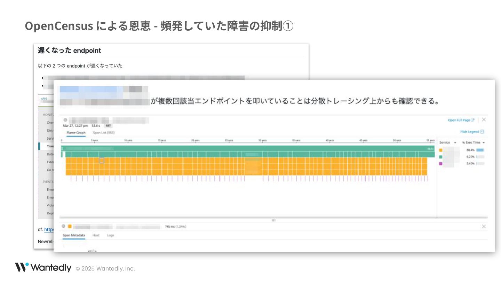Viewport: 501px width, 282px height.
Task: Click the purple service legend swatch
Action: click(441, 163)
